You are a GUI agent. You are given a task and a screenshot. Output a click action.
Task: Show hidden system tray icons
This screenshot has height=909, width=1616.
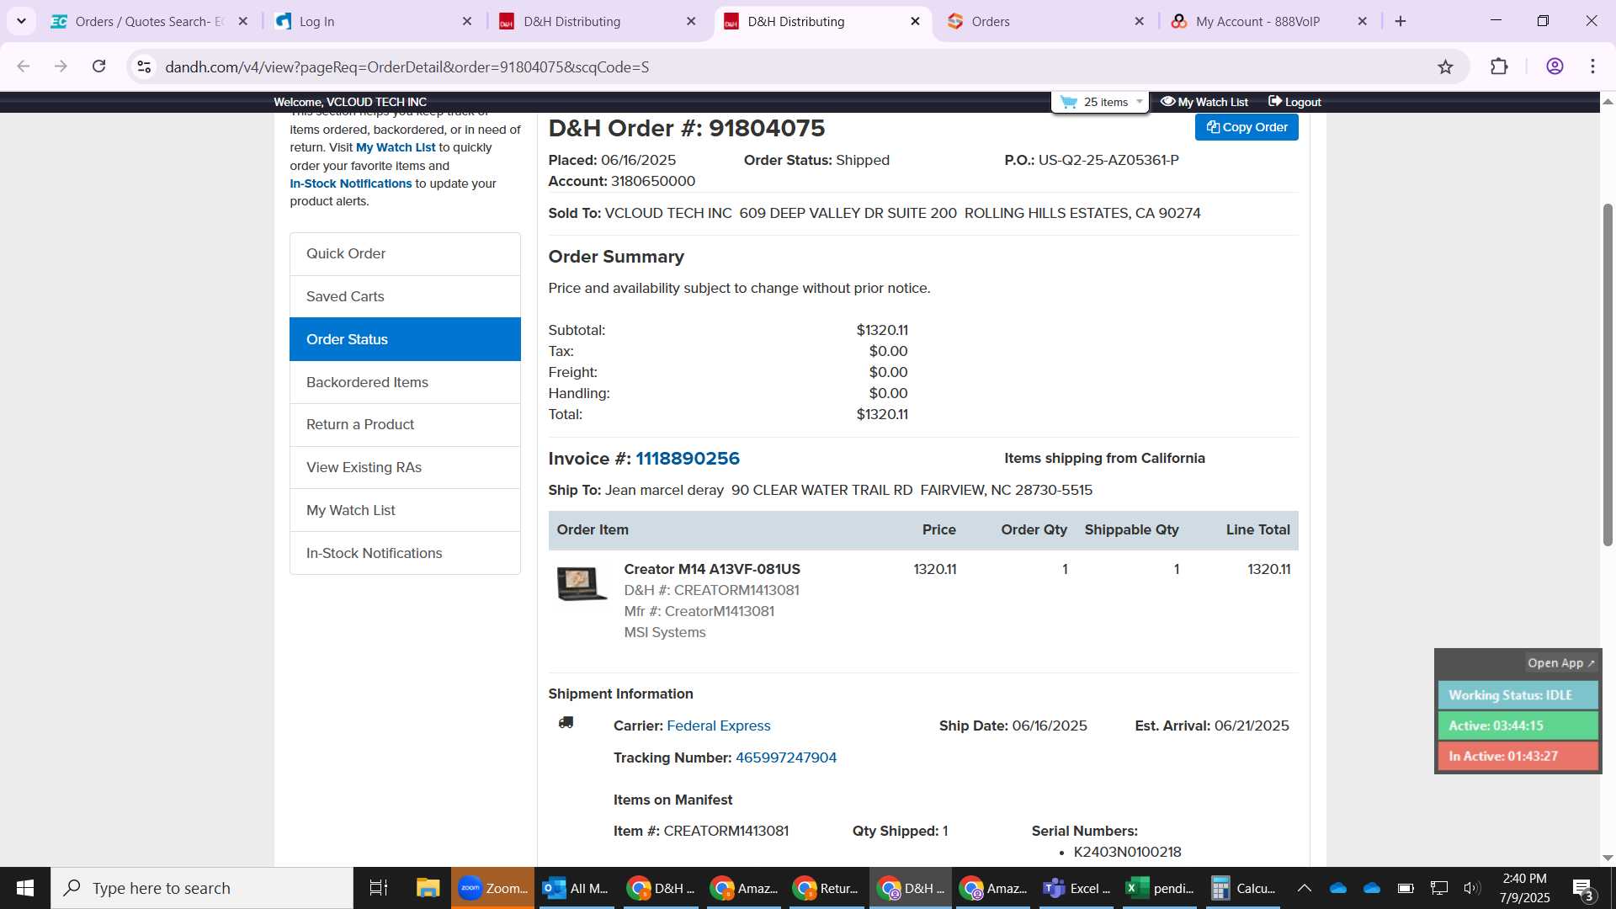tap(1304, 888)
